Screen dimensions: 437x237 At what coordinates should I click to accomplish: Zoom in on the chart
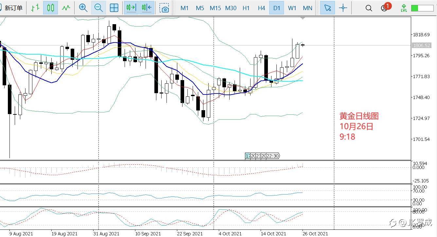point(83,8)
